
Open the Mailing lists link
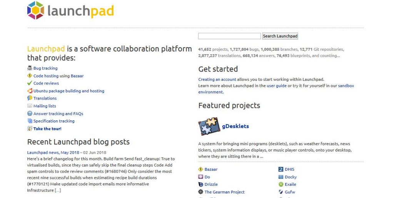[45, 106]
